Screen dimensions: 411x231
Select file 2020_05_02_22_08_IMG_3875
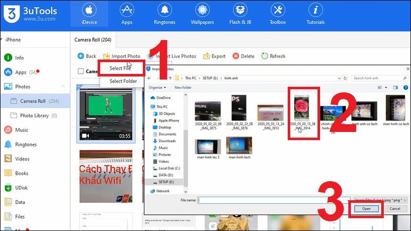coord(208,116)
